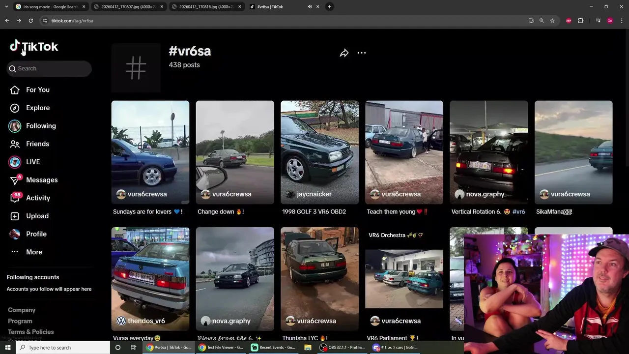Viewport: 629px width, 354px height.
Task: Open the three-dots options for #vr6sa
Action: tap(362, 53)
